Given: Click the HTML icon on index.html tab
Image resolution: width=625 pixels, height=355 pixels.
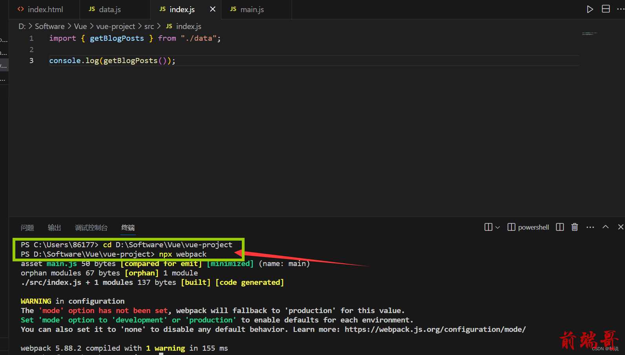Looking at the screenshot, I should pos(21,9).
